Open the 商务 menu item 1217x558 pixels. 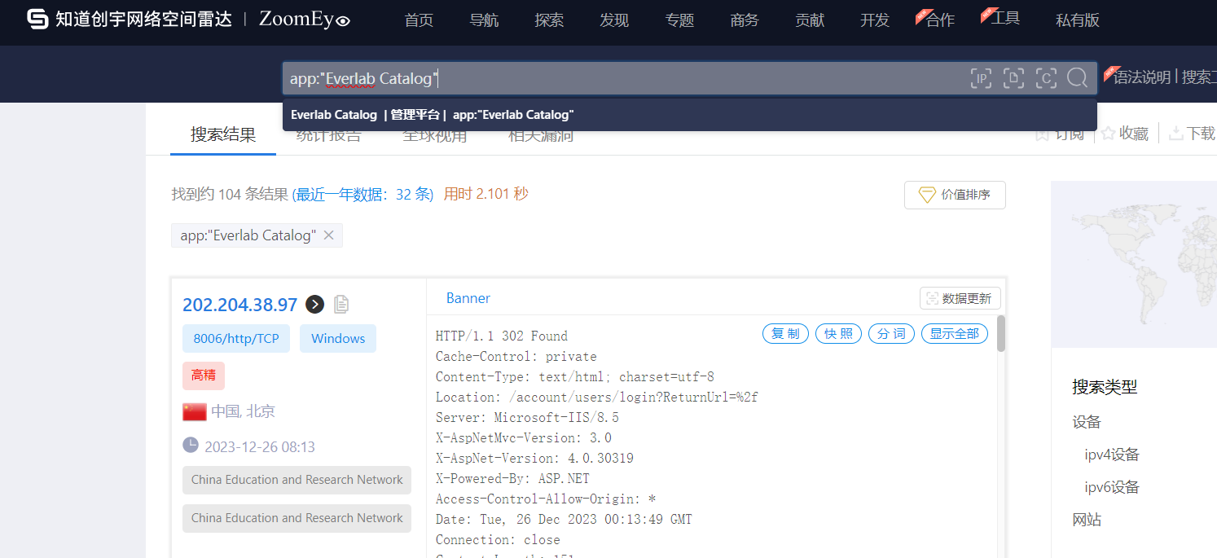point(745,20)
